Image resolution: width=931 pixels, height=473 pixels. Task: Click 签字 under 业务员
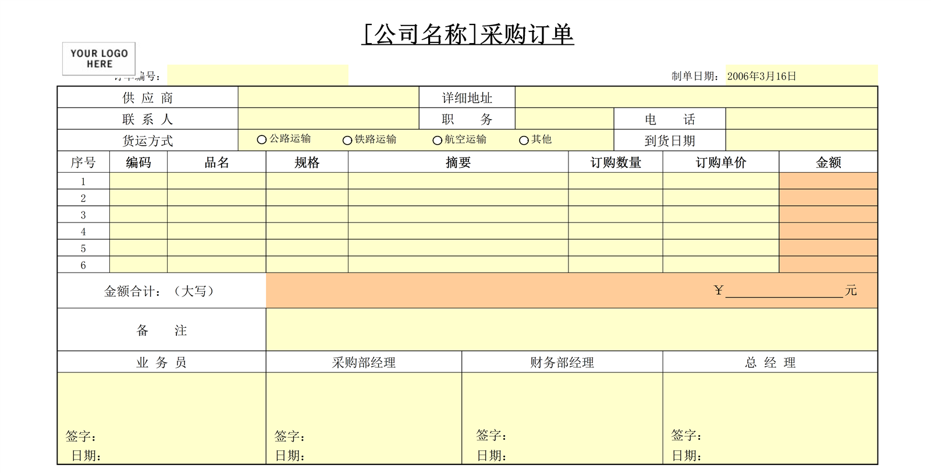pyautogui.click(x=81, y=436)
